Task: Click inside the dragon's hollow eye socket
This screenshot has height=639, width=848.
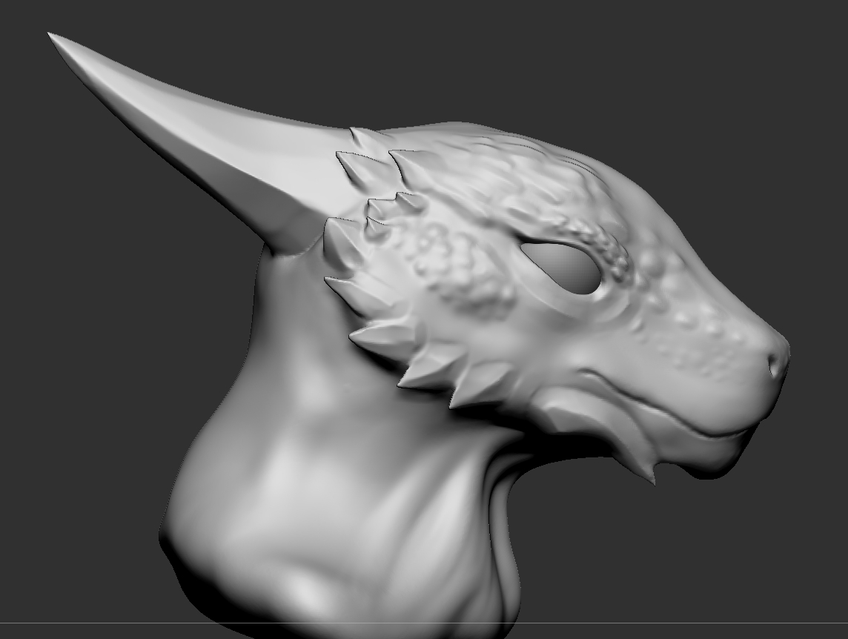Action: coord(565,268)
